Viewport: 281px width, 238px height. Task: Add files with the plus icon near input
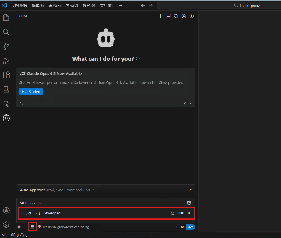point(26,227)
